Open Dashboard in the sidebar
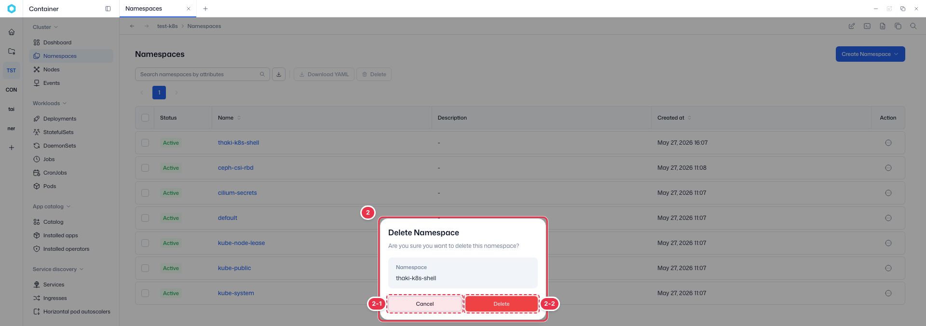Image resolution: width=926 pixels, height=326 pixels. [71, 42]
